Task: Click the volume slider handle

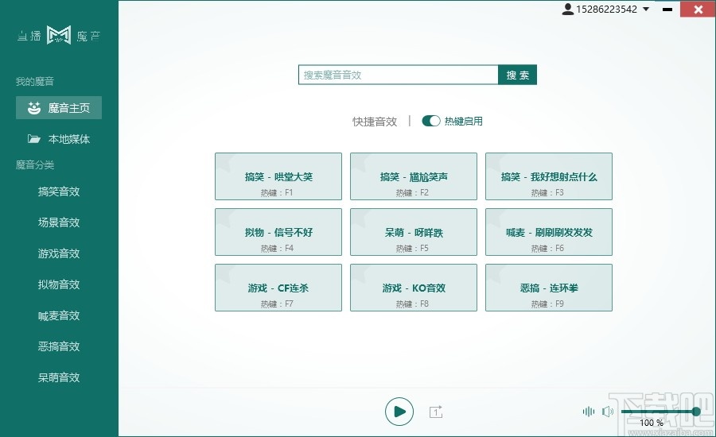Action: point(696,412)
